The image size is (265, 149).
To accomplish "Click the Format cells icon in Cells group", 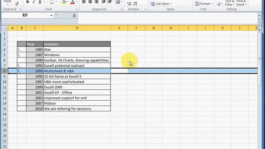I will point(197,4).
